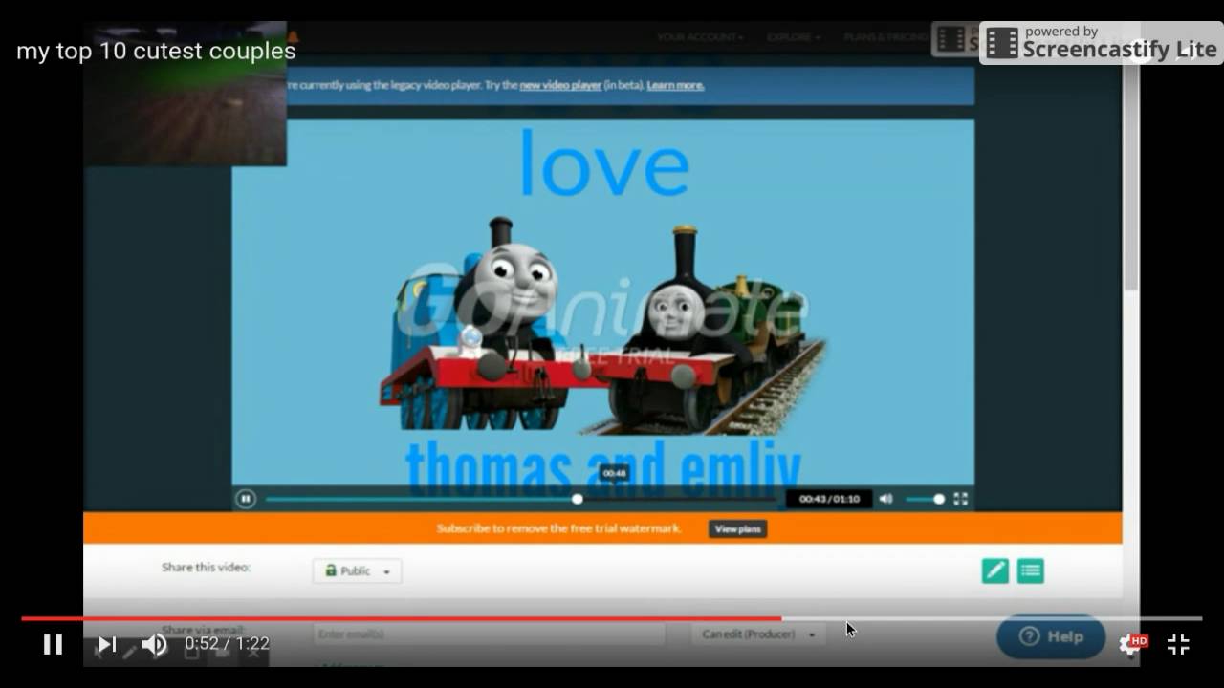Skip to the next YouTube video

pyautogui.click(x=107, y=644)
